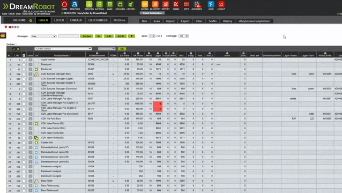This screenshot has width=342, height=193.
Task: Click the green plus icon beside DR-HOME
Action: 31,20
